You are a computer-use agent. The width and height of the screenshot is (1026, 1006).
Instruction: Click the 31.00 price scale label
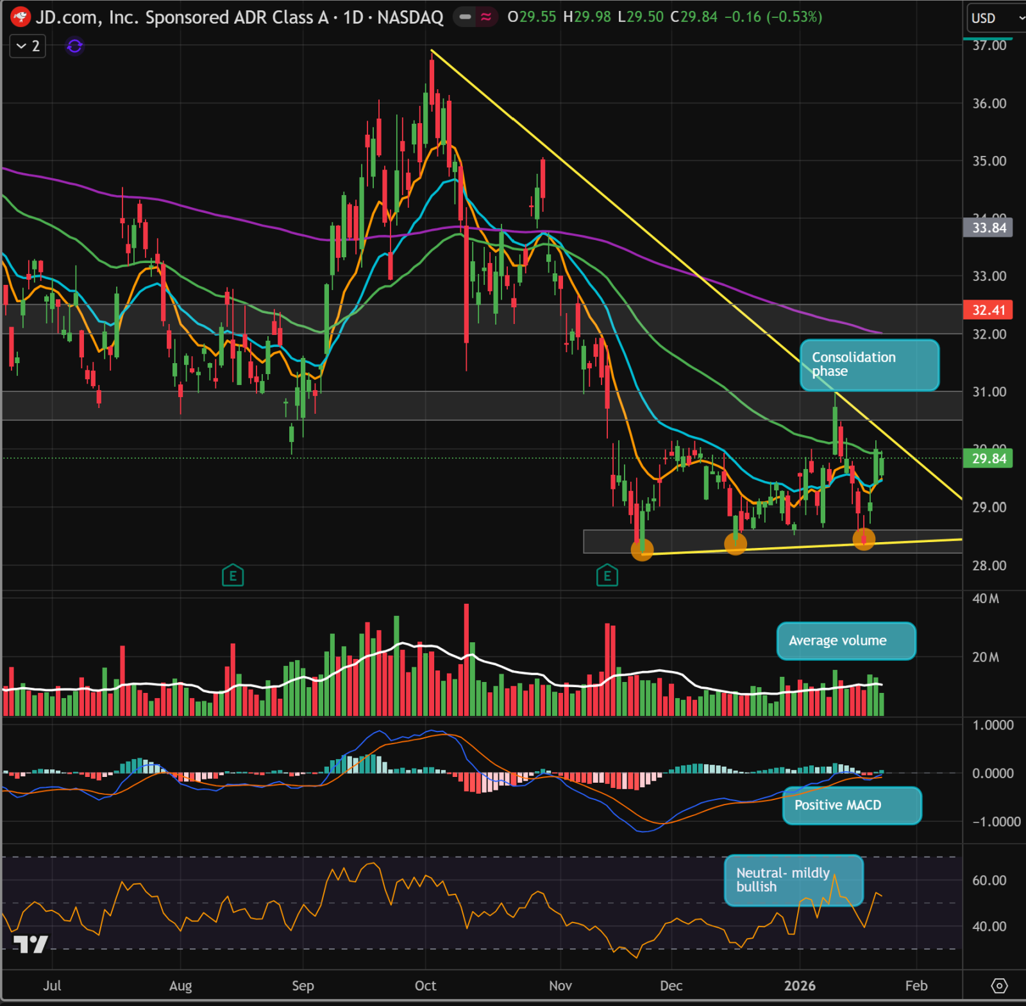click(x=989, y=392)
